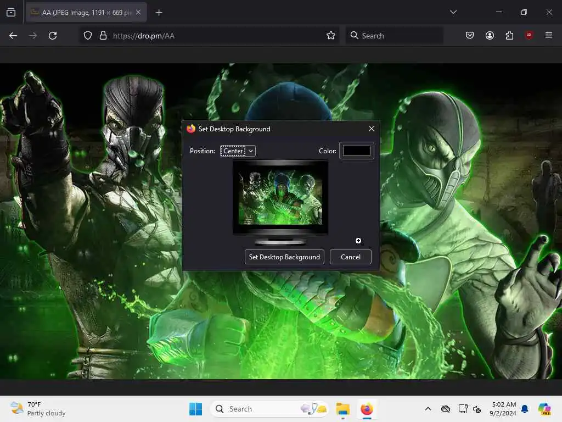562x422 pixels.
Task: Restore down the Firefox window
Action: [524, 12]
